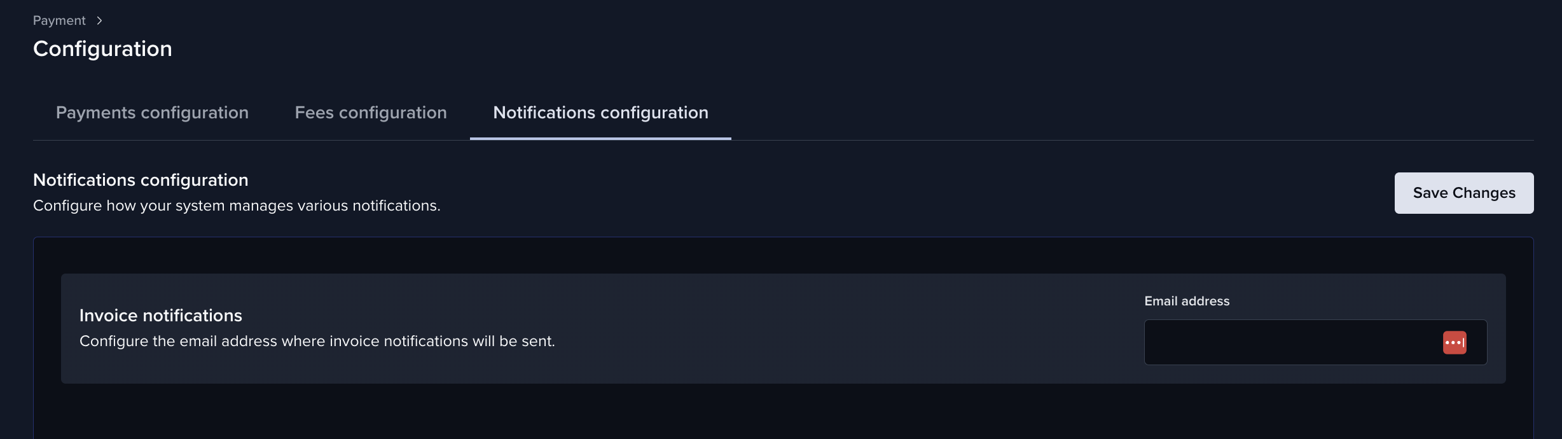Click the Email address field label
Image resolution: width=1562 pixels, height=439 pixels.
point(1187,301)
